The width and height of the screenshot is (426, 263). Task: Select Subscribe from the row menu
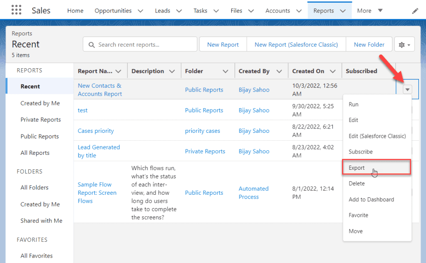pos(361,151)
